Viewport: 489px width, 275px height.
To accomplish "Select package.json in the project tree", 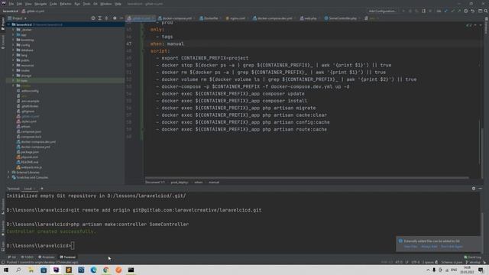I will pos(30,152).
